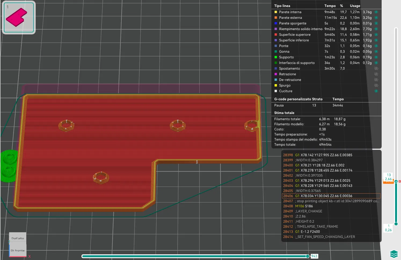This screenshot has width=401, height=260.
Task: Click the De-retrazione label
Action: (x=290, y=80)
